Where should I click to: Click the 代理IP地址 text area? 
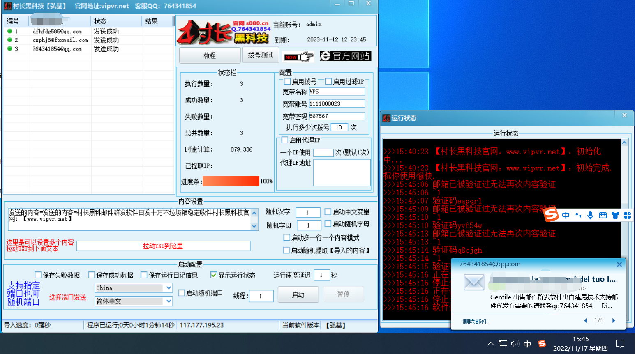coord(342,172)
